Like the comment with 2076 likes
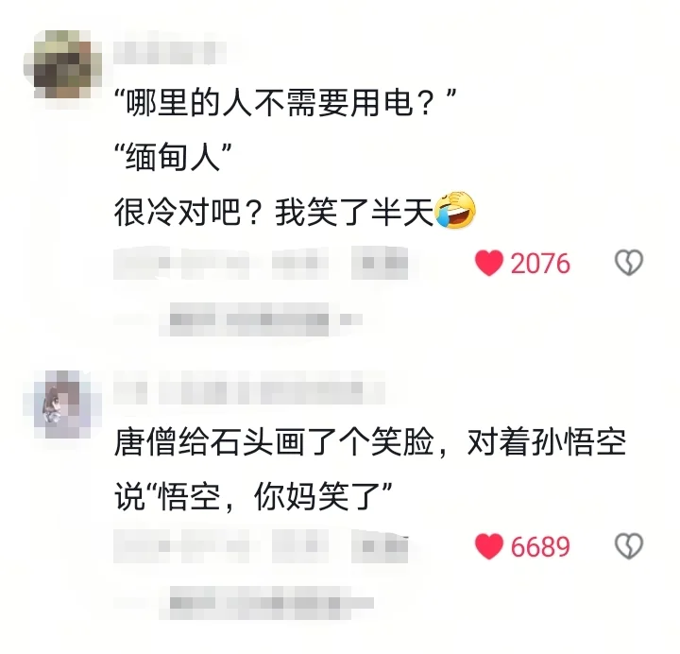 [x=489, y=263]
